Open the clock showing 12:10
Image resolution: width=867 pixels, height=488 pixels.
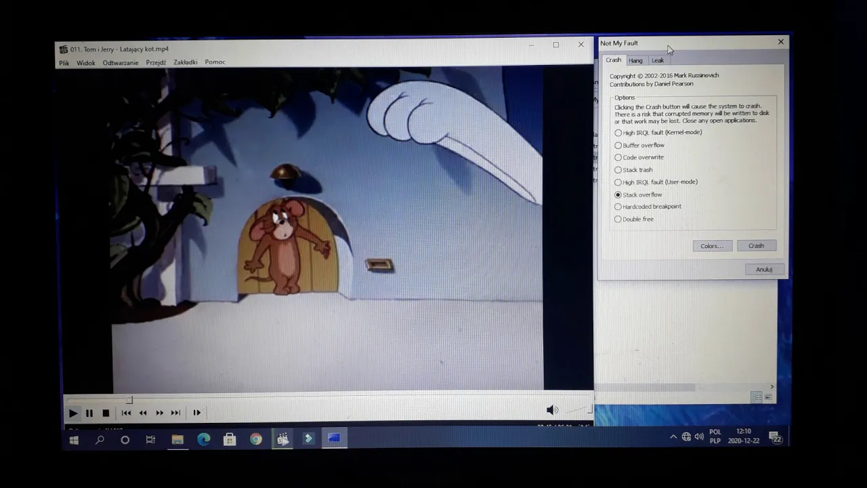(743, 436)
